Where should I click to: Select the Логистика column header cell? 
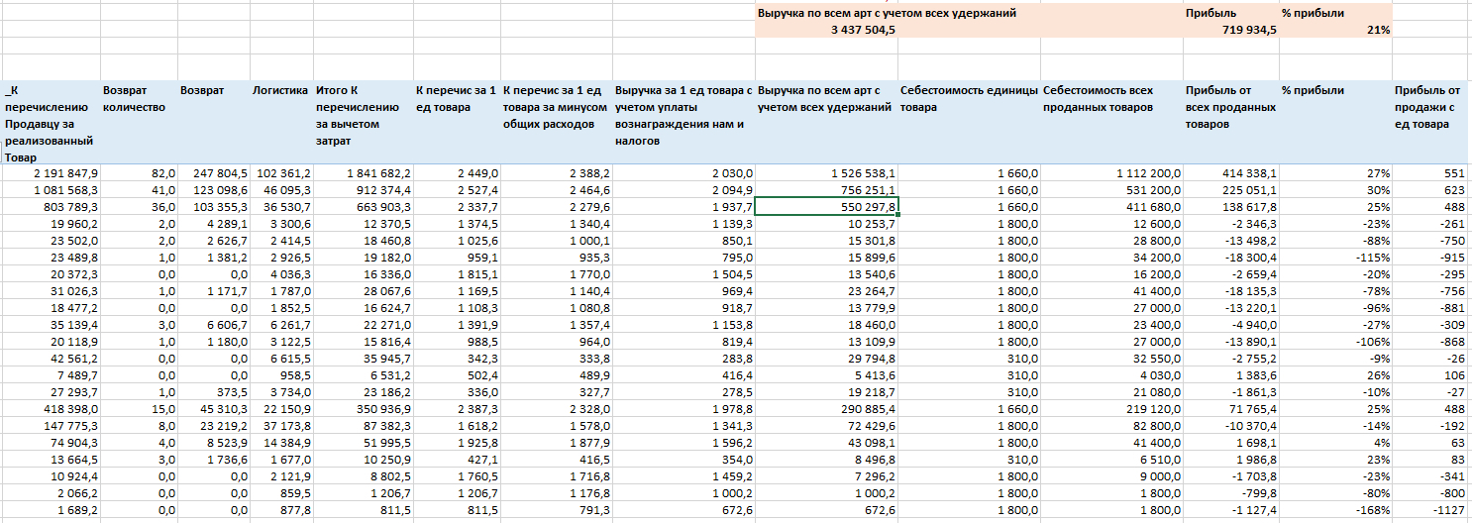pos(280,90)
